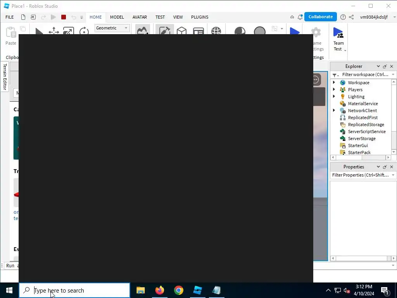Undock the Explorer panel

pyautogui.click(x=385, y=66)
